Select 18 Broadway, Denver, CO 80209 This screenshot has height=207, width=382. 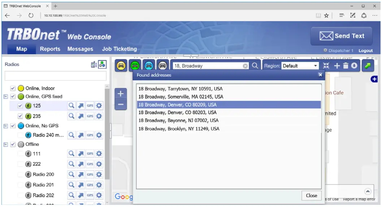tap(229, 105)
